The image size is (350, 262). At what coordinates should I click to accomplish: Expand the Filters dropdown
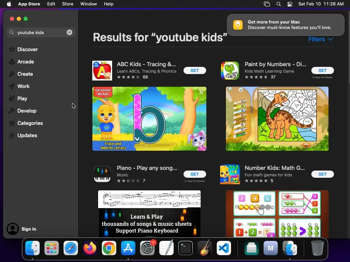[x=321, y=39]
